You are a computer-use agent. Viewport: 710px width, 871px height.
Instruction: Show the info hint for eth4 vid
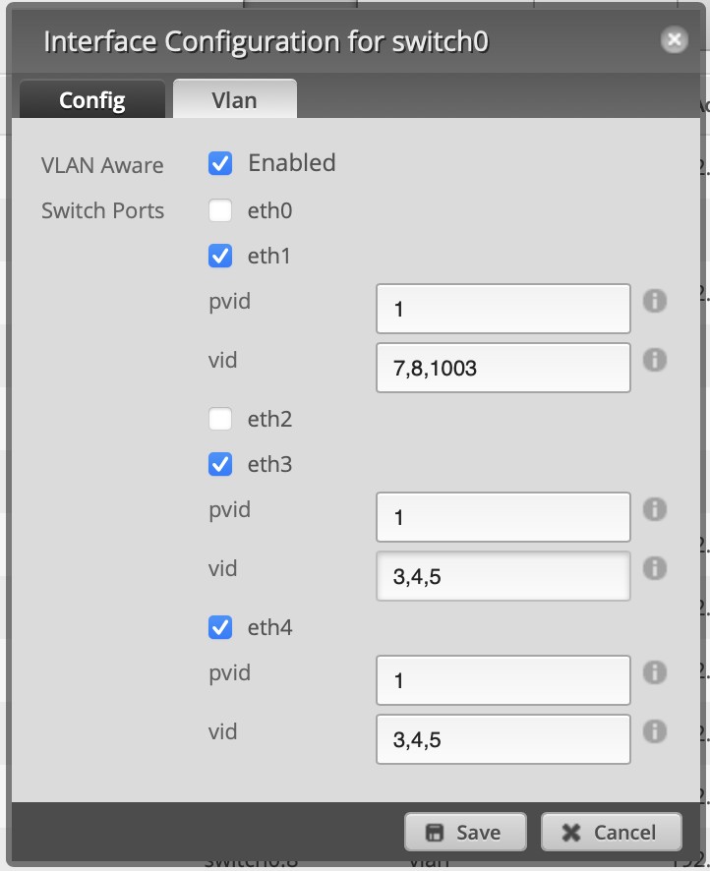[x=655, y=731]
